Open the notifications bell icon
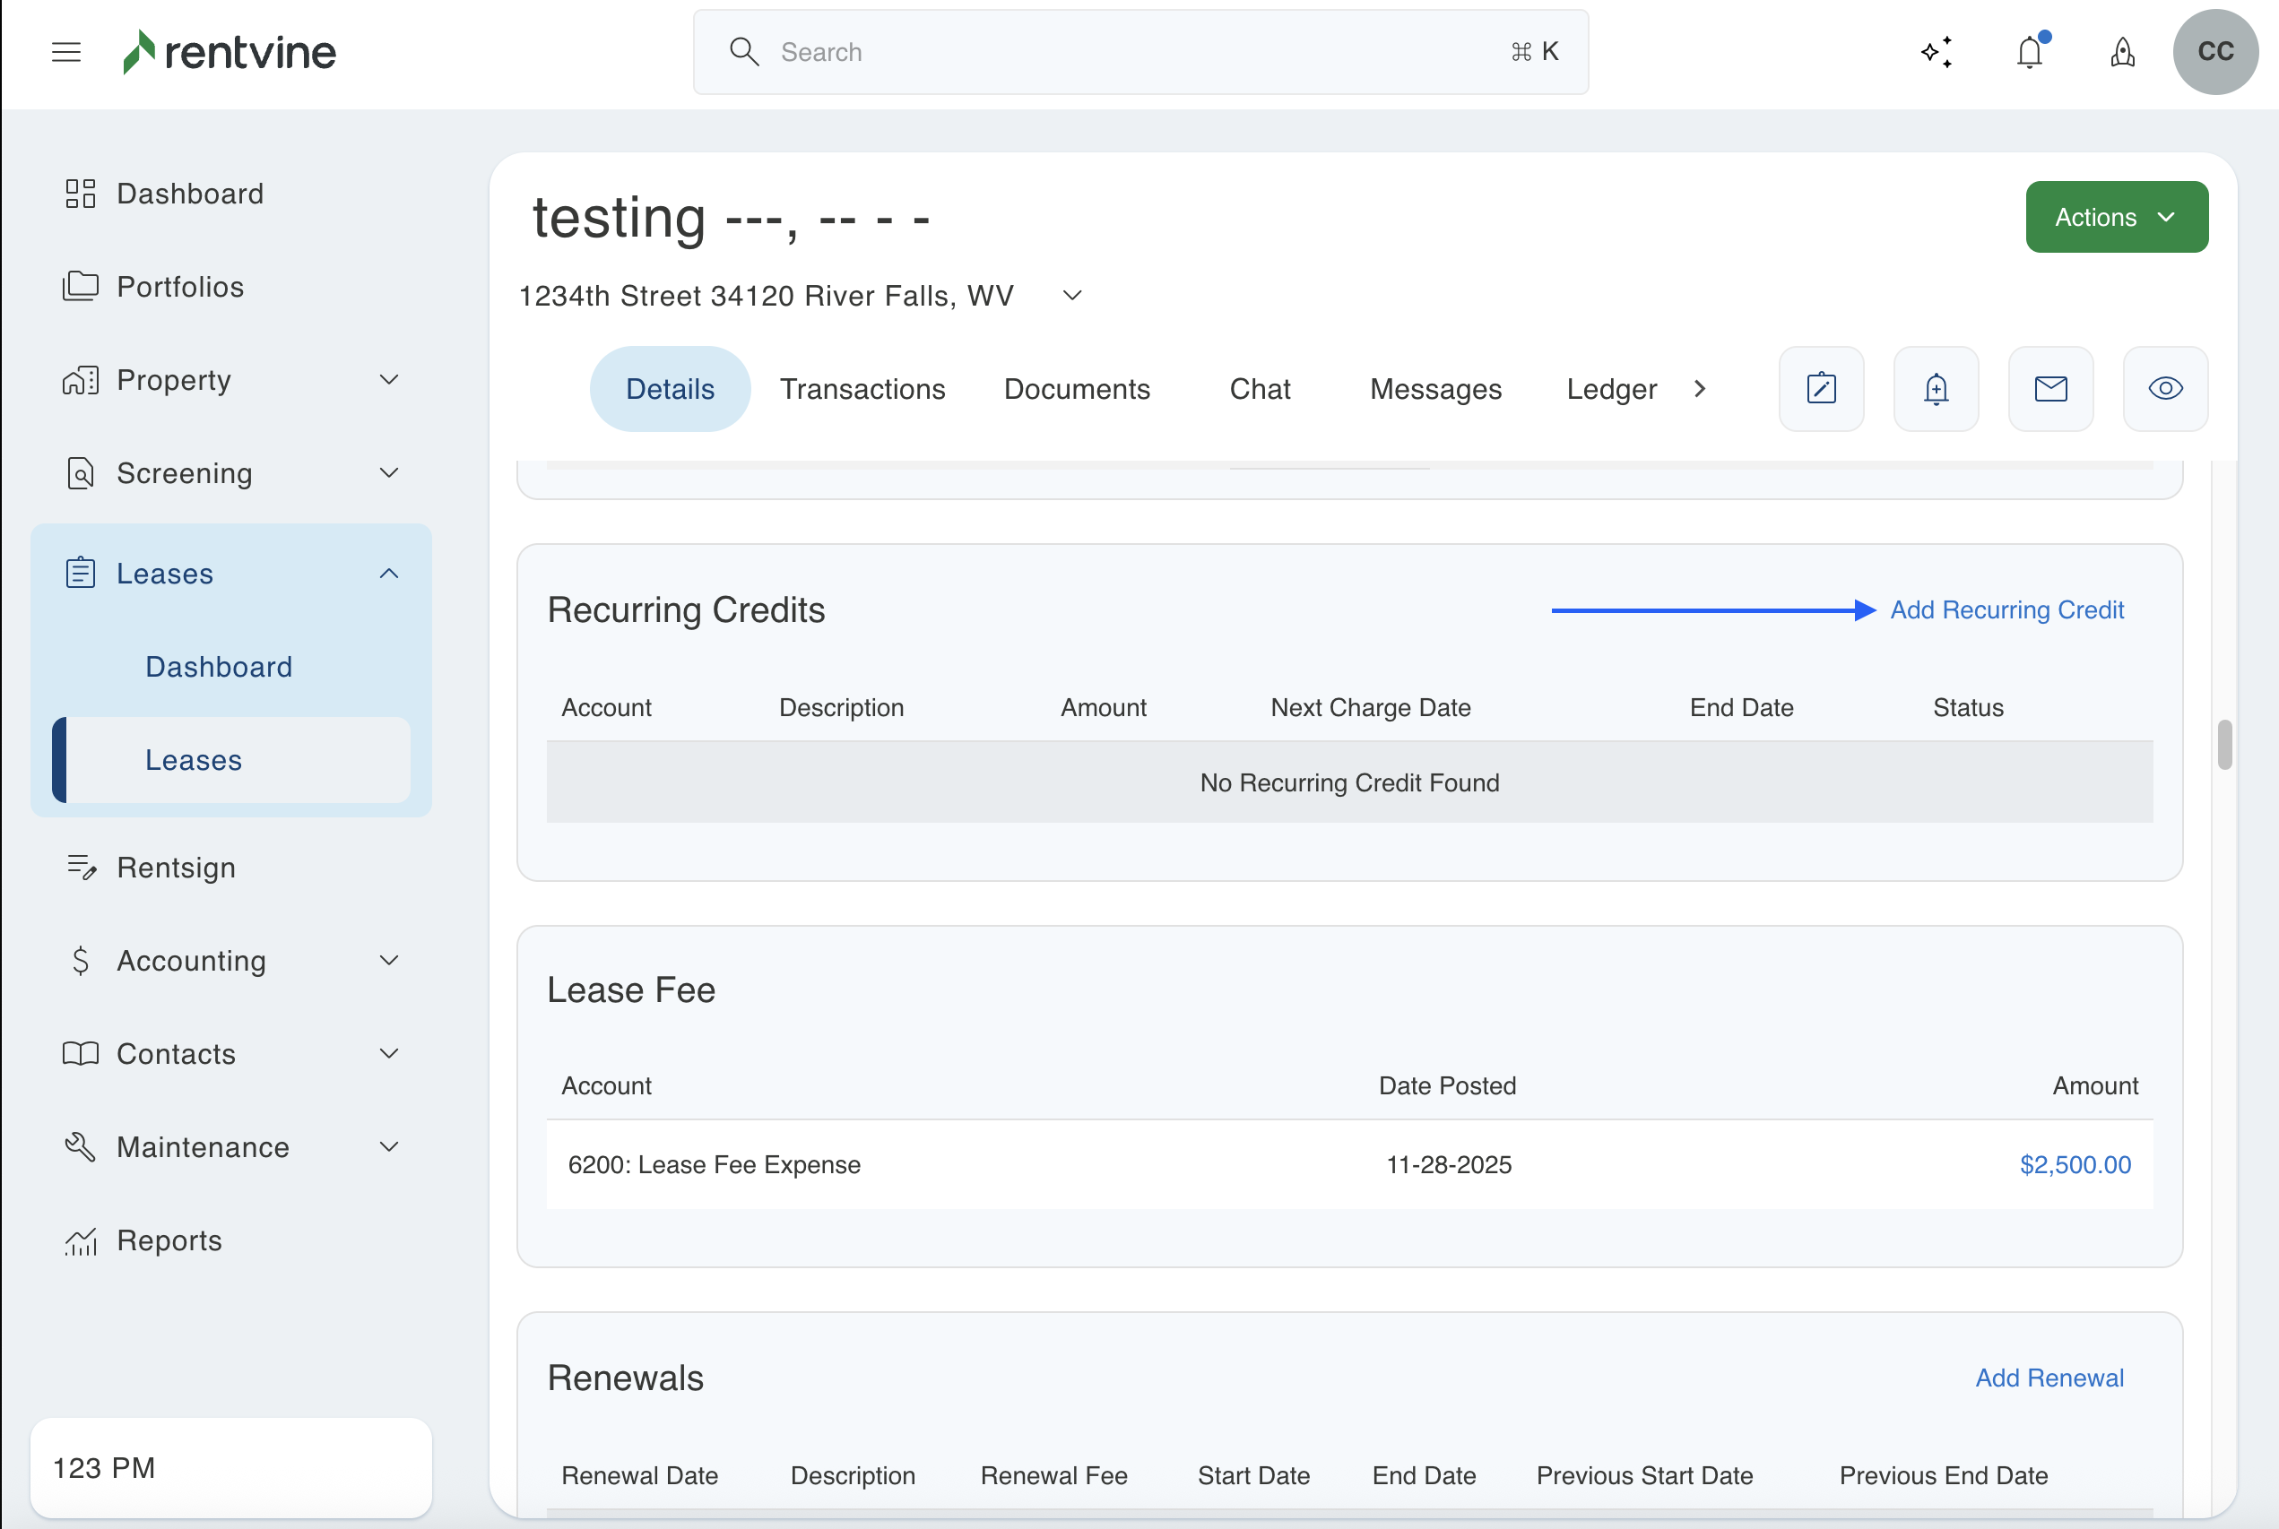2279x1529 pixels. tap(2031, 52)
